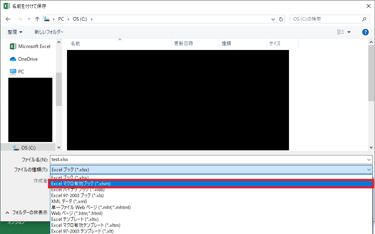Screen dimensions: 375x234
Task: Choose Excel マクロ有効テンプレート (*.xltm)
Action: 211,225
